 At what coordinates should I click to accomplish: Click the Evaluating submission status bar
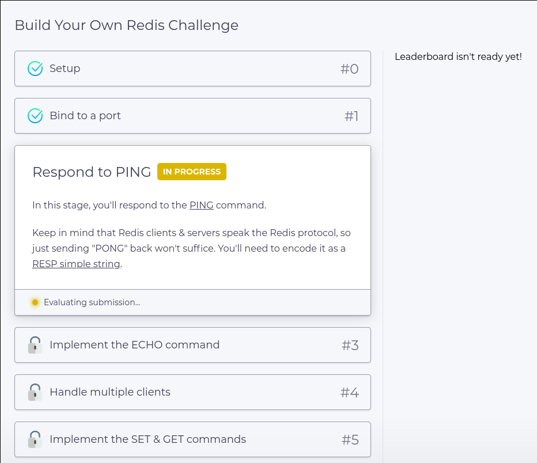point(193,302)
